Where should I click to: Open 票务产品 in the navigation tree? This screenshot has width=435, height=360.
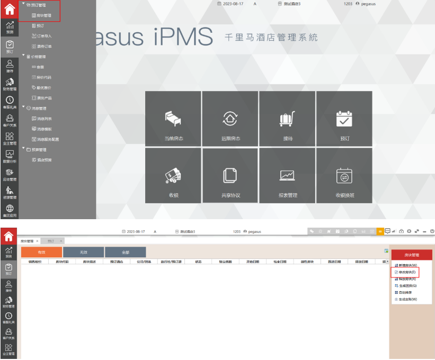(42, 98)
